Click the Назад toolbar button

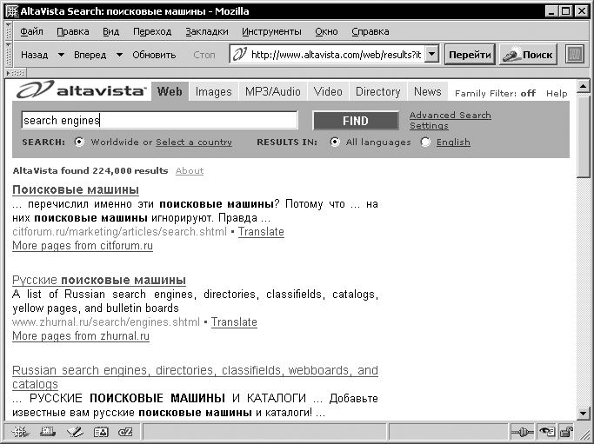click(x=35, y=56)
